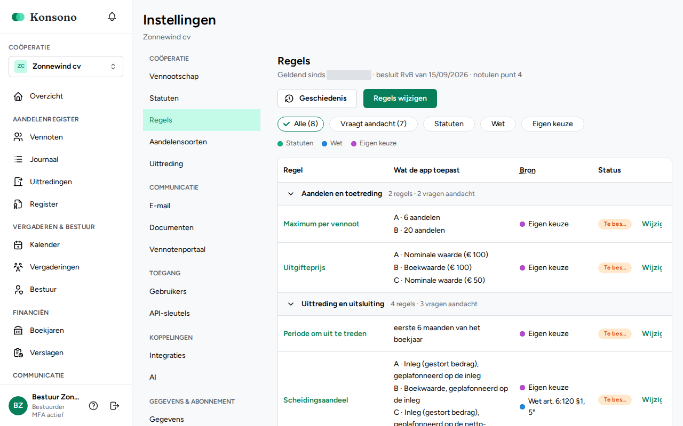The image size is (683, 426).
Task: Click the Geschiedenis button label
Action: pos(323,99)
